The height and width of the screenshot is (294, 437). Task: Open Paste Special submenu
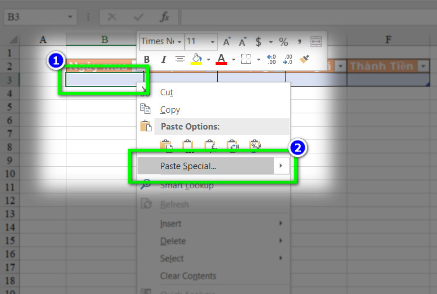point(213,166)
